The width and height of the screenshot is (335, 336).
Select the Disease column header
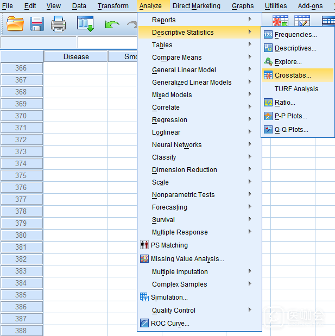[x=76, y=56]
